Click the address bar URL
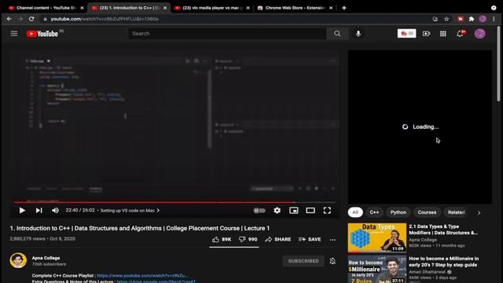Image resolution: width=503 pixels, height=283 pixels. pos(105,19)
